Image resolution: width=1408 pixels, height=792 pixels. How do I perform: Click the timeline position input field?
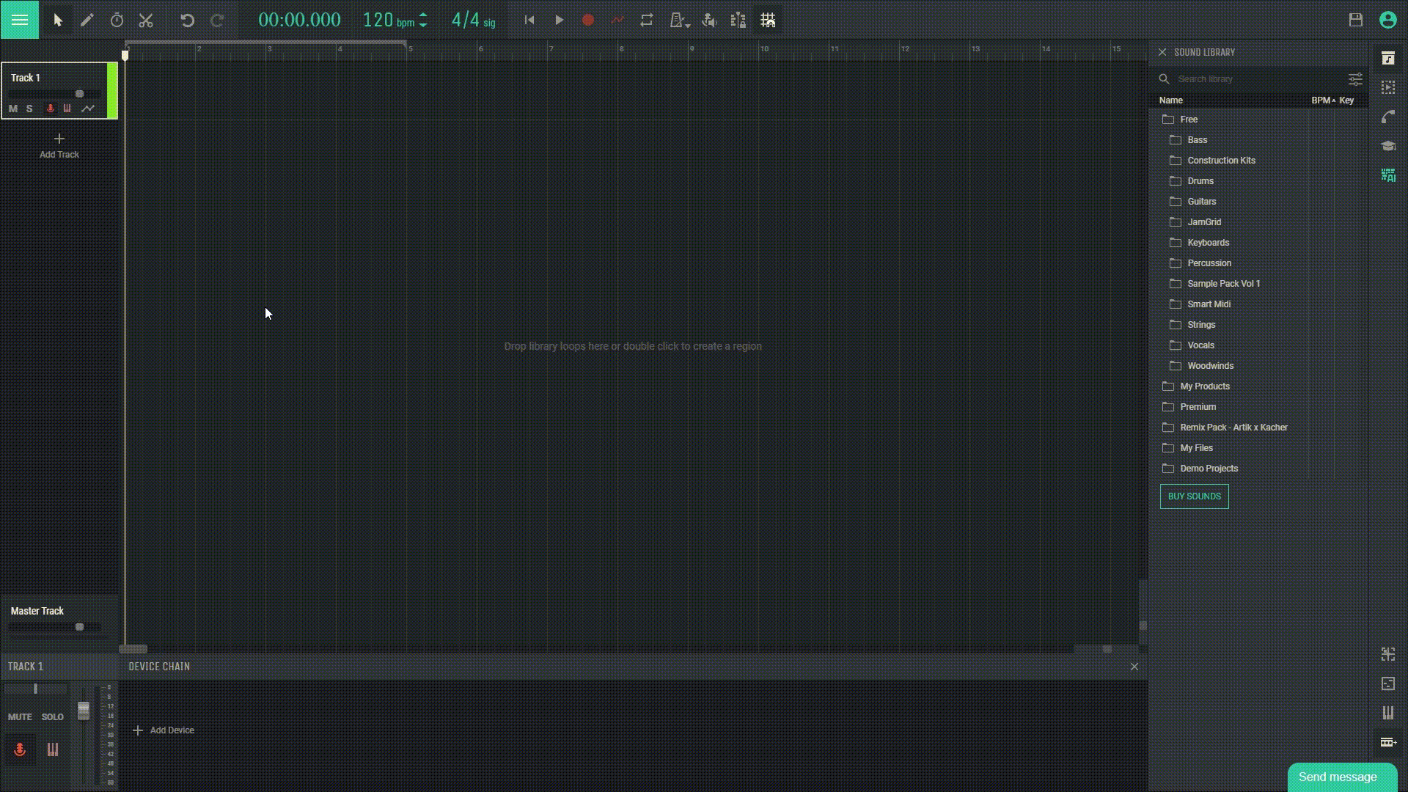point(300,19)
